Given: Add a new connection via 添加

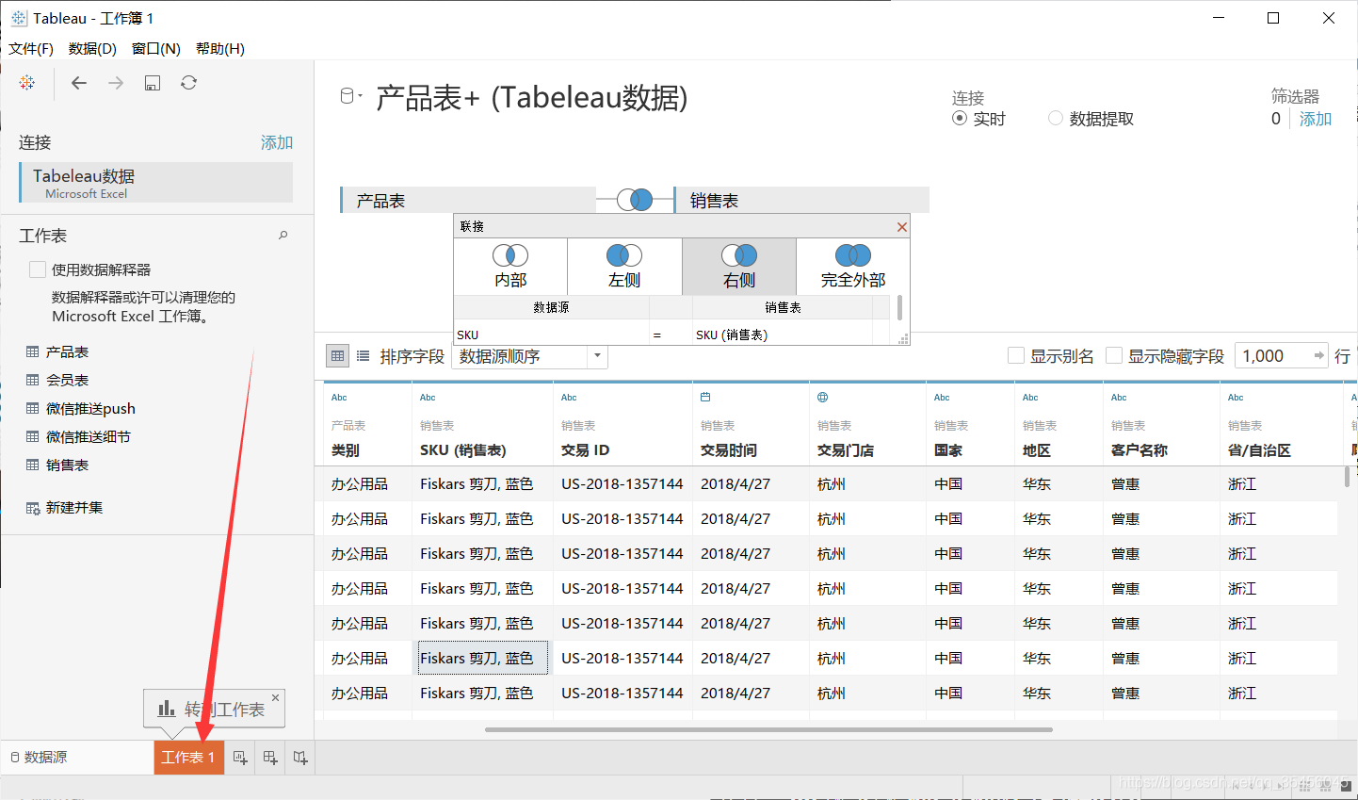Looking at the screenshot, I should (277, 142).
